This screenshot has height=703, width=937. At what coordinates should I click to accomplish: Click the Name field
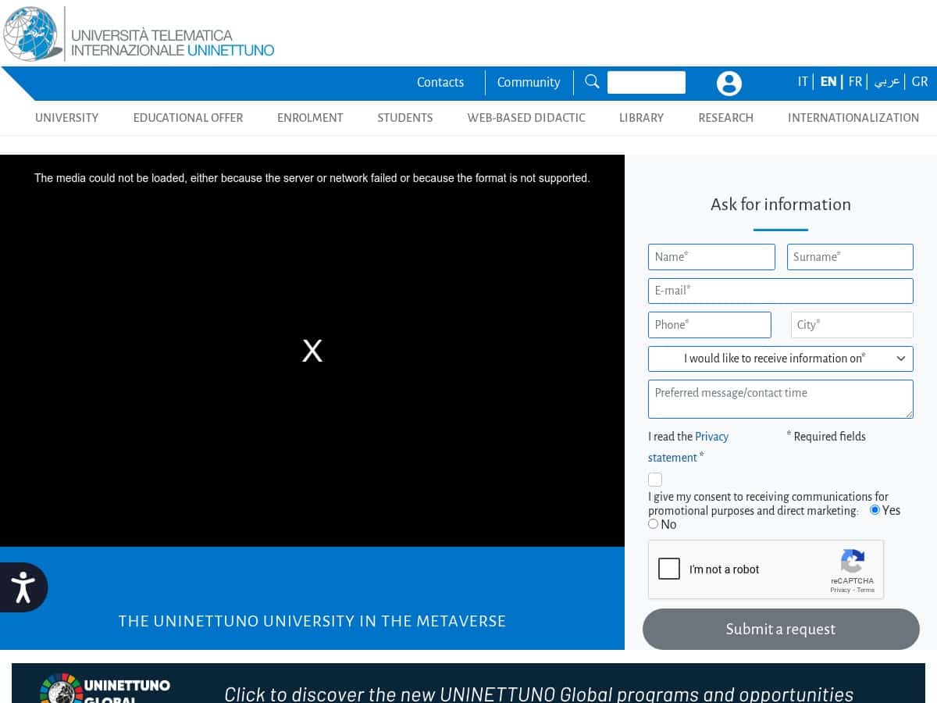pos(711,257)
